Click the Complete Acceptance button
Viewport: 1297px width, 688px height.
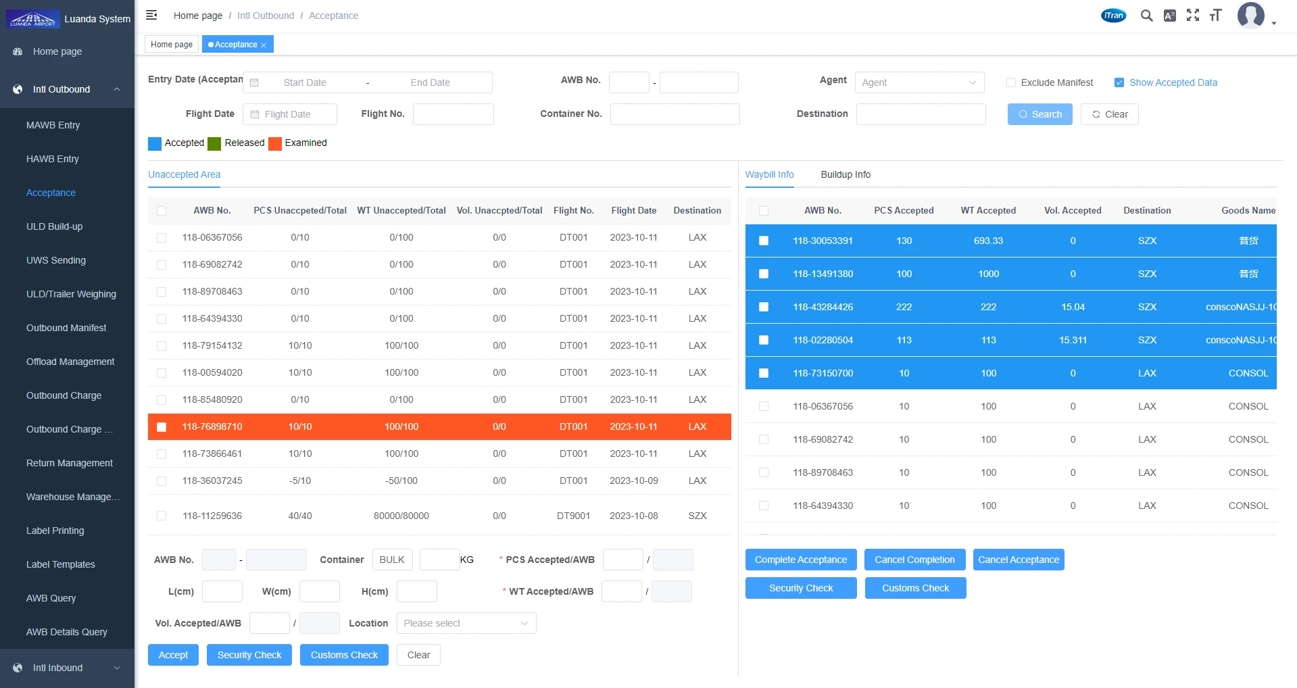[800, 560]
